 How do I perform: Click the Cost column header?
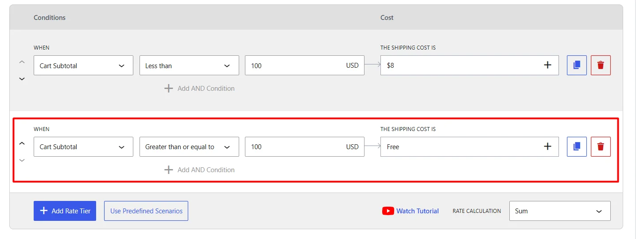(x=387, y=18)
